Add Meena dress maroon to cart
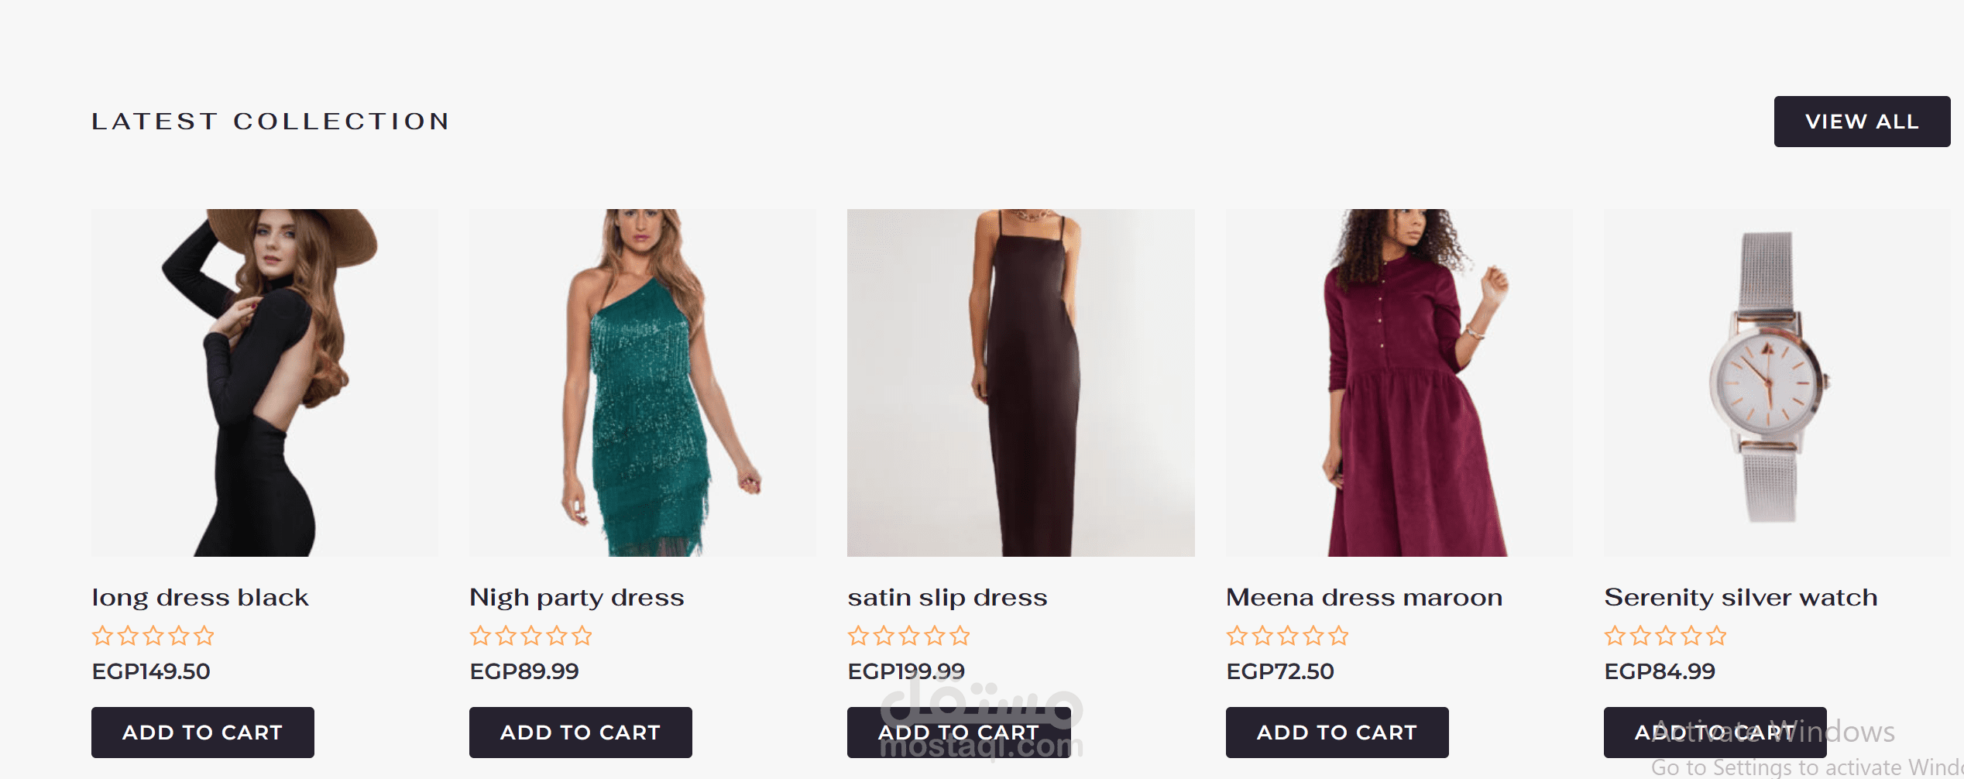 tap(1337, 732)
